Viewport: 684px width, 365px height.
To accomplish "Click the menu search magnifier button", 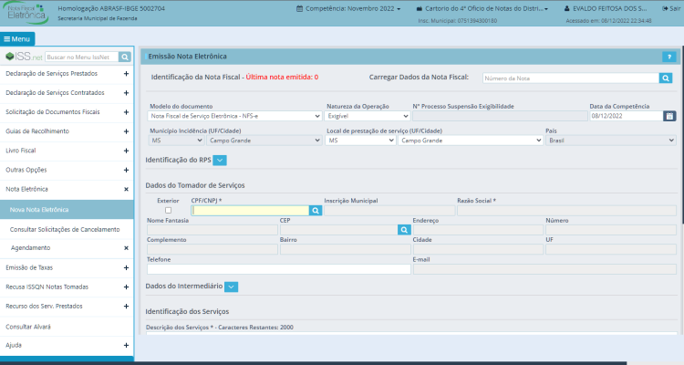I will [125, 57].
